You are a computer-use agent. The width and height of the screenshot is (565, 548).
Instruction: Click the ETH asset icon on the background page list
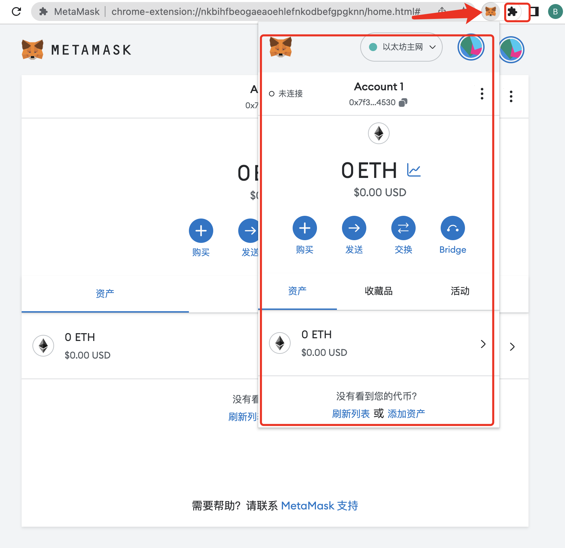(43, 346)
